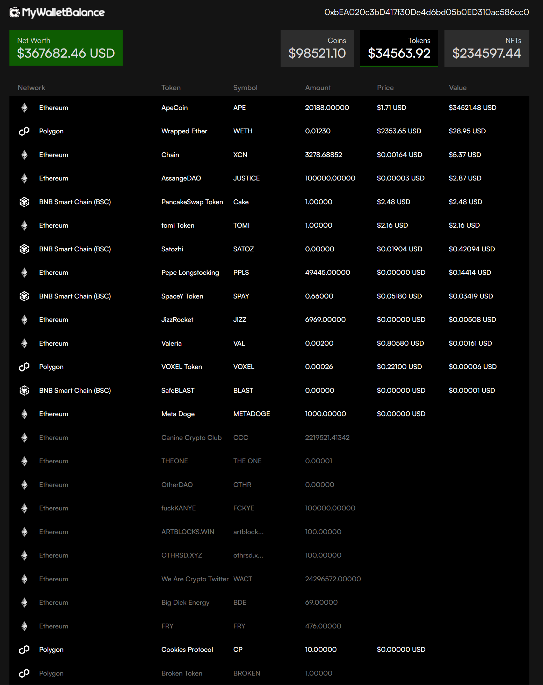
Task: Click the BNB icon in Satozhi row
Action: click(x=24, y=249)
